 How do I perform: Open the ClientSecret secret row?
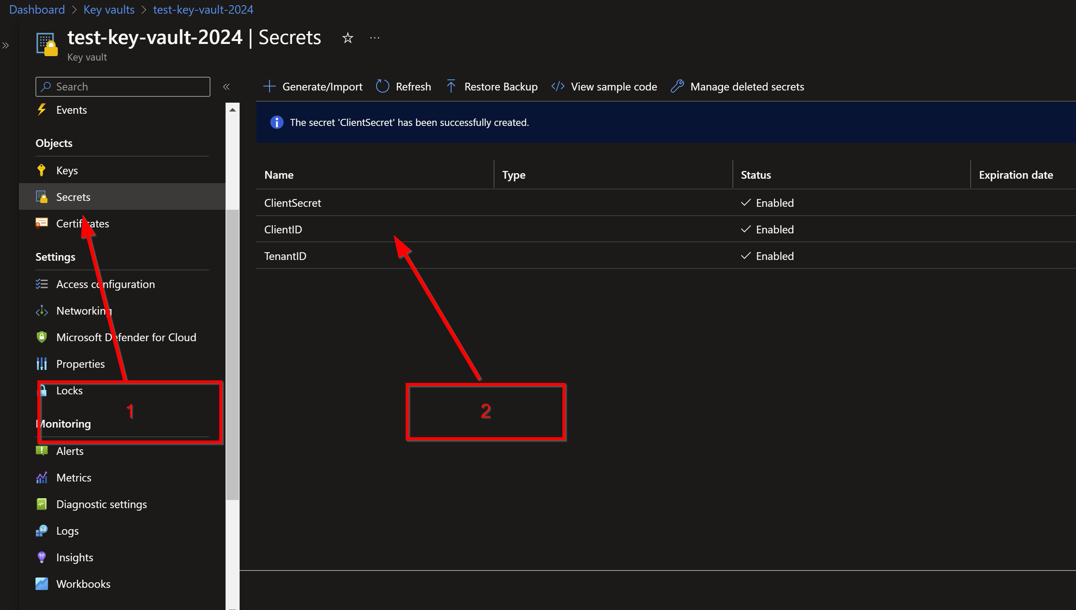666,203
